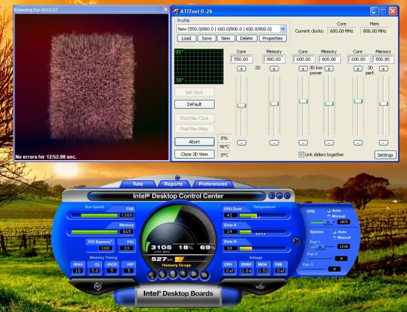Click the 3D perf Core 600.00 field
This screenshot has height=312, width=407.
coord(358,60)
